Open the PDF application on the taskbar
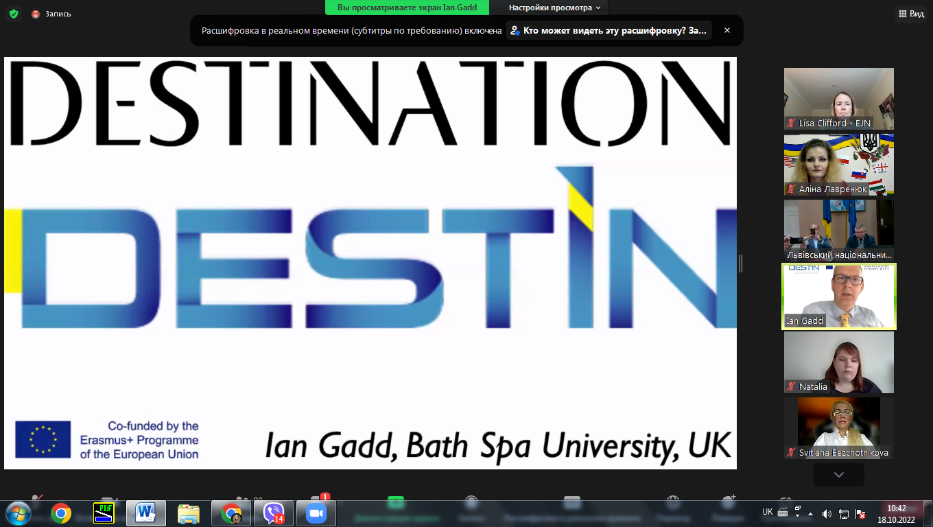The height and width of the screenshot is (527, 933). point(104,513)
